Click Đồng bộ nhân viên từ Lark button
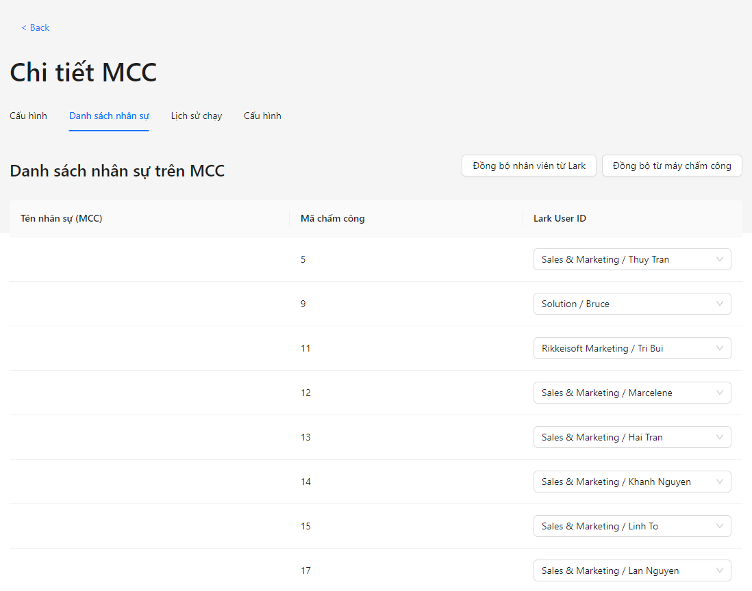Screen dimensions: 752x591 [529, 166]
